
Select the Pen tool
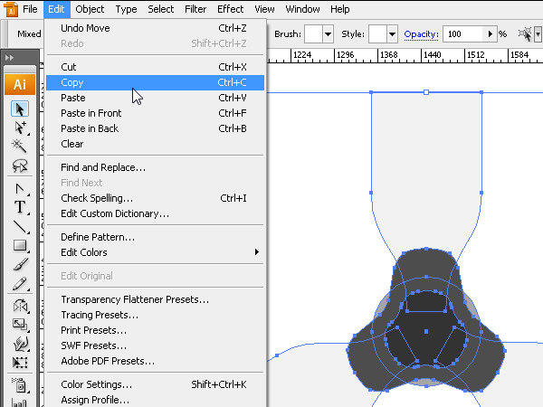point(20,189)
